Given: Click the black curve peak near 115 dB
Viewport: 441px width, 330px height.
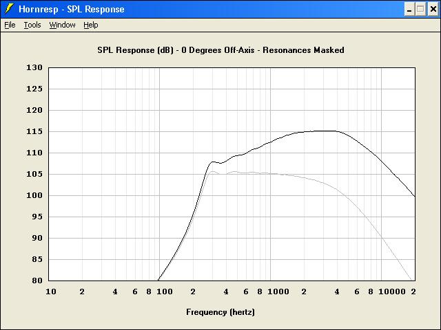Looking at the screenshot, I should point(323,131).
